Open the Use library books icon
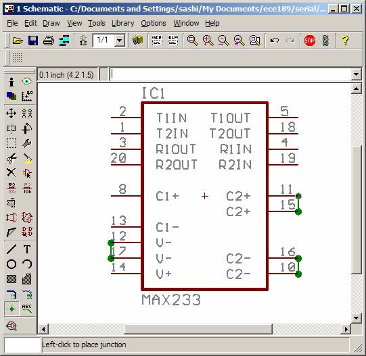 138,41
